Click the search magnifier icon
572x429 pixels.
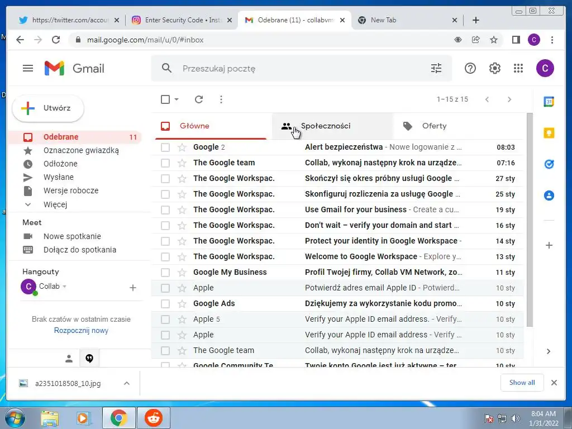pyautogui.click(x=166, y=68)
